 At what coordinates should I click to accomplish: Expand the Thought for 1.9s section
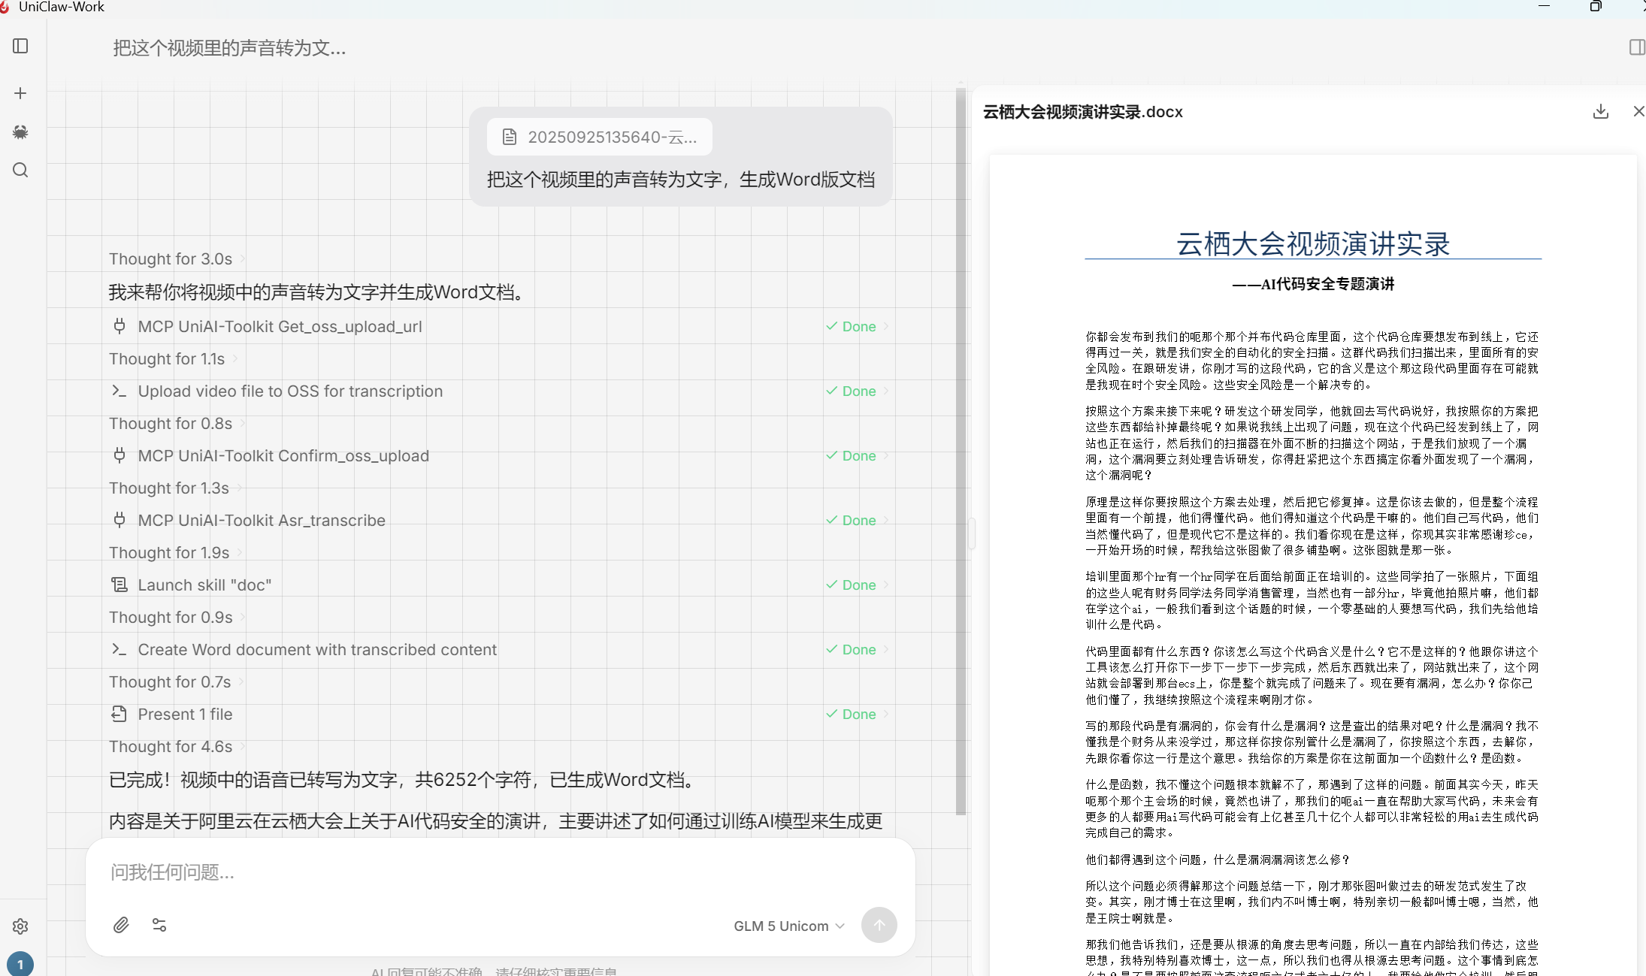(176, 553)
